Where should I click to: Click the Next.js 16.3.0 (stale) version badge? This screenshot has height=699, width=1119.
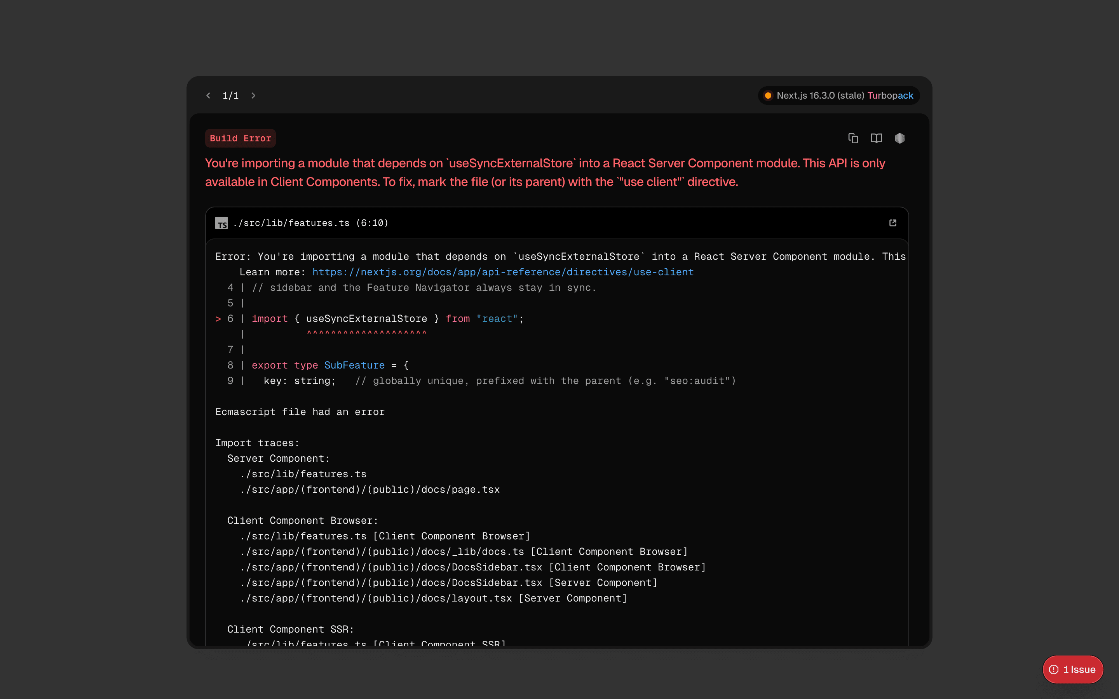(838, 96)
